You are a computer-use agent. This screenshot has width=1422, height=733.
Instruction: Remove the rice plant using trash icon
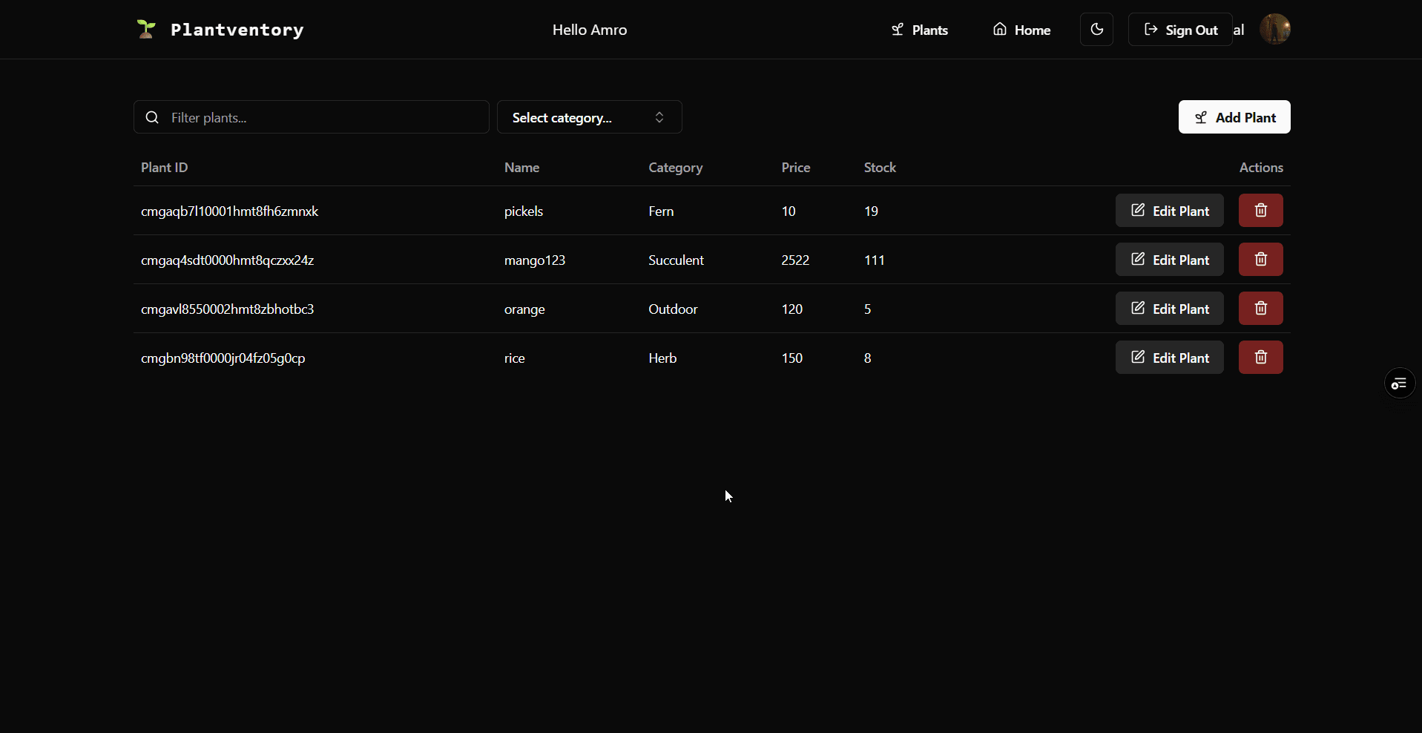pos(1260,358)
